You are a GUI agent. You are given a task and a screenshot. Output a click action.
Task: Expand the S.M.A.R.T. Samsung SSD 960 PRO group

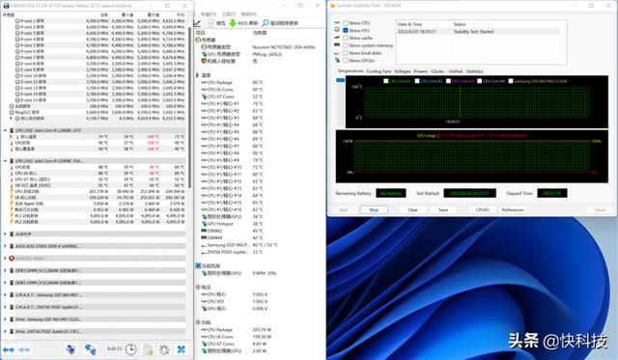tap(5, 295)
